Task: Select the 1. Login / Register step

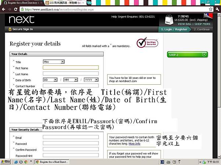Action: pyautogui.click(x=174, y=29)
